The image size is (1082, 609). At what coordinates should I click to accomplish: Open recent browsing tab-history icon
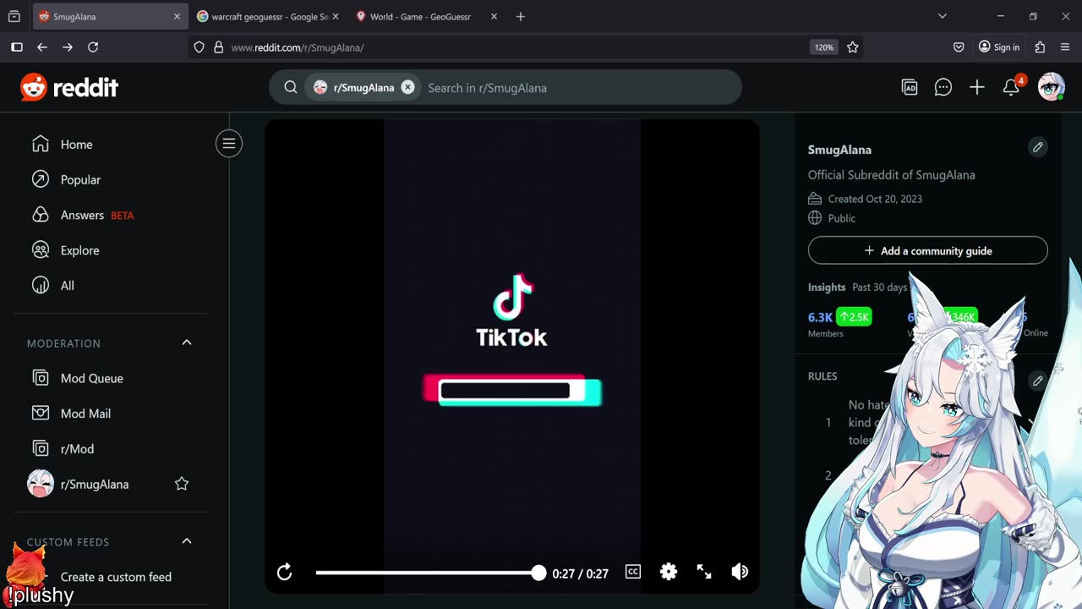pyautogui.click(x=14, y=16)
